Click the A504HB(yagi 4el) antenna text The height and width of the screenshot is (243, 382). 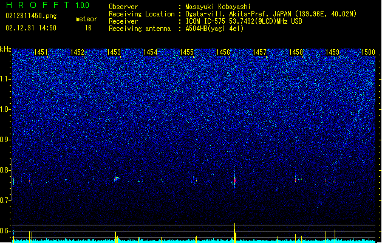pyautogui.click(x=214, y=29)
